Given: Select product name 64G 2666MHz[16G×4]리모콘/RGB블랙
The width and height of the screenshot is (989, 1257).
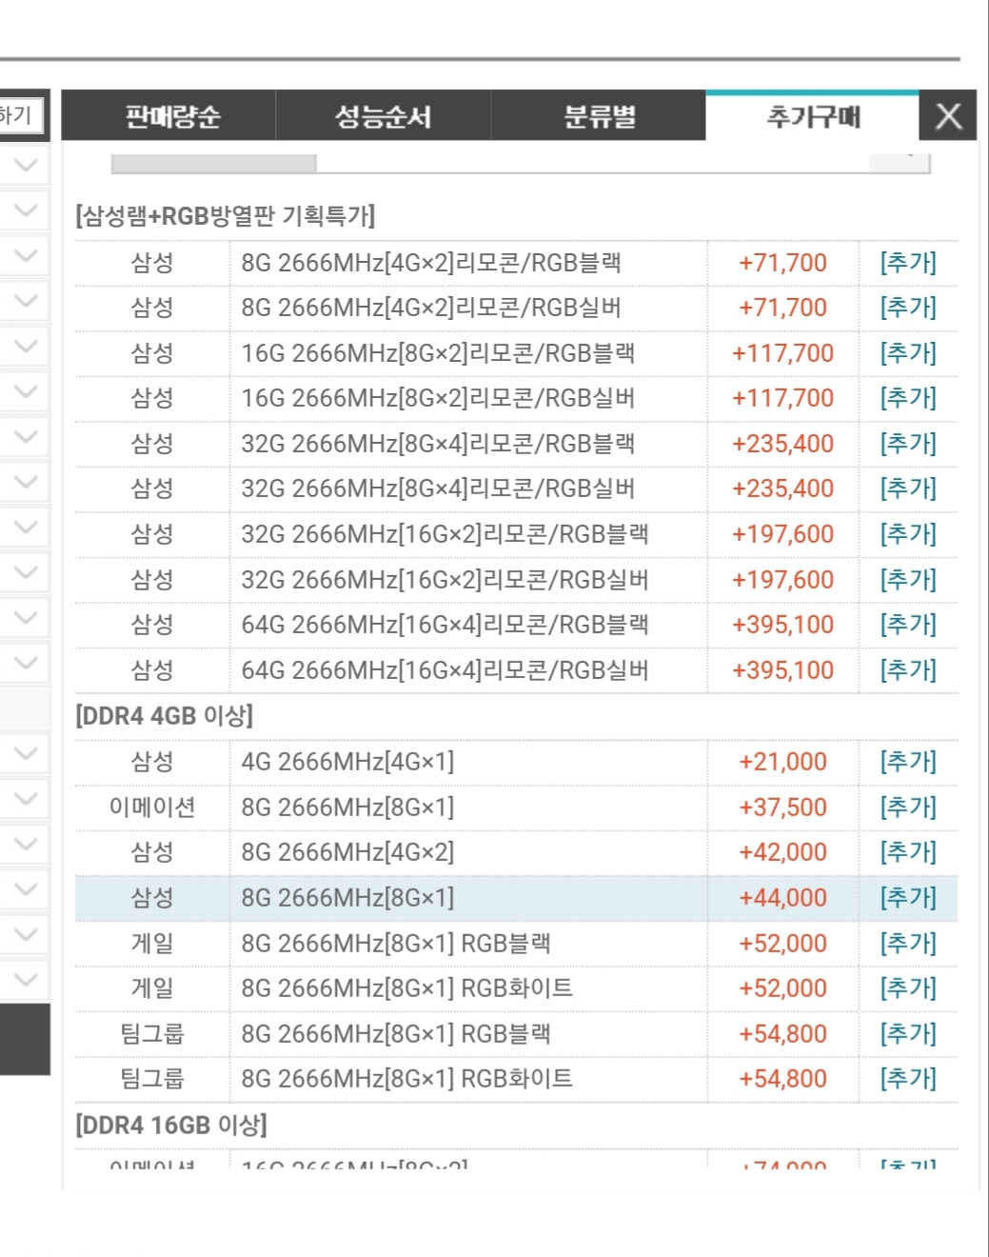Looking at the screenshot, I should click(445, 625).
